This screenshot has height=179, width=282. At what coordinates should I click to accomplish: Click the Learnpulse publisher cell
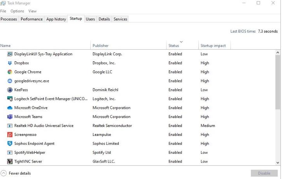[102, 135]
